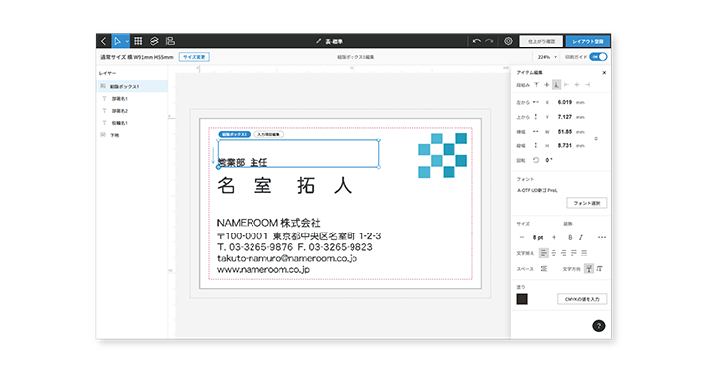Open the selection tool dropdown arrow
The image size is (707, 372).
(x=127, y=41)
